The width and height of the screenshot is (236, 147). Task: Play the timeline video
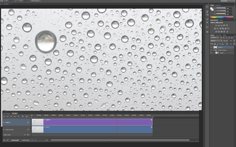coord(11,116)
